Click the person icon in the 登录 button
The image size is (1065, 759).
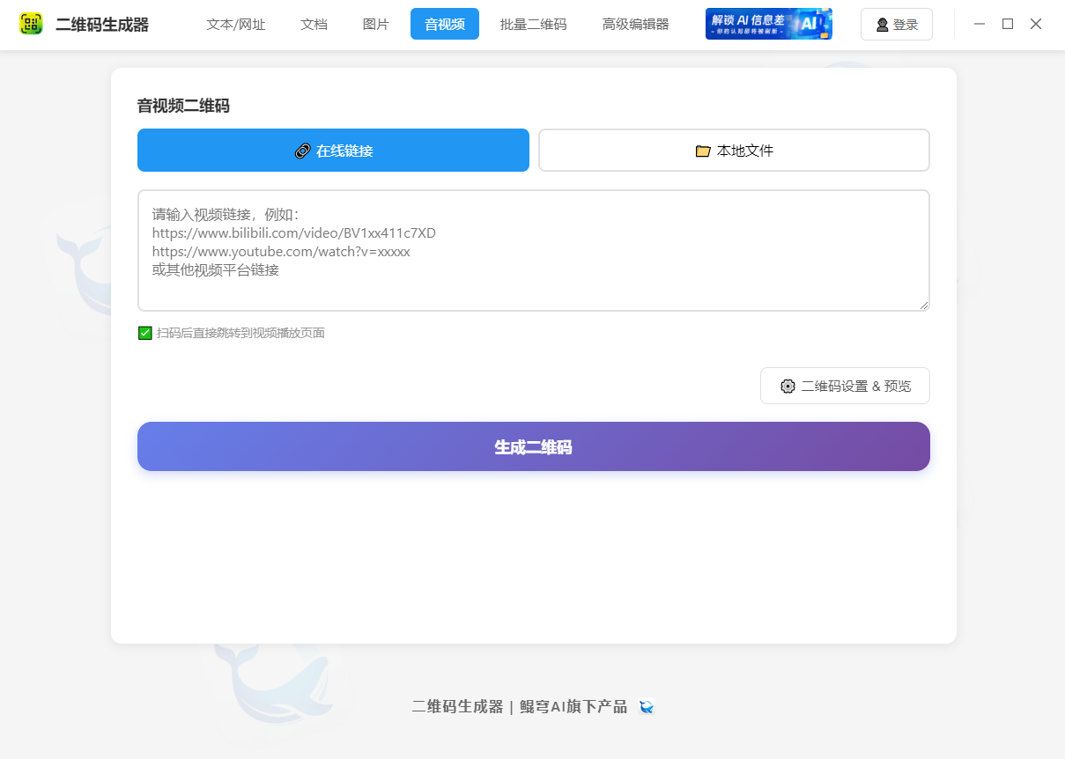point(882,24)
